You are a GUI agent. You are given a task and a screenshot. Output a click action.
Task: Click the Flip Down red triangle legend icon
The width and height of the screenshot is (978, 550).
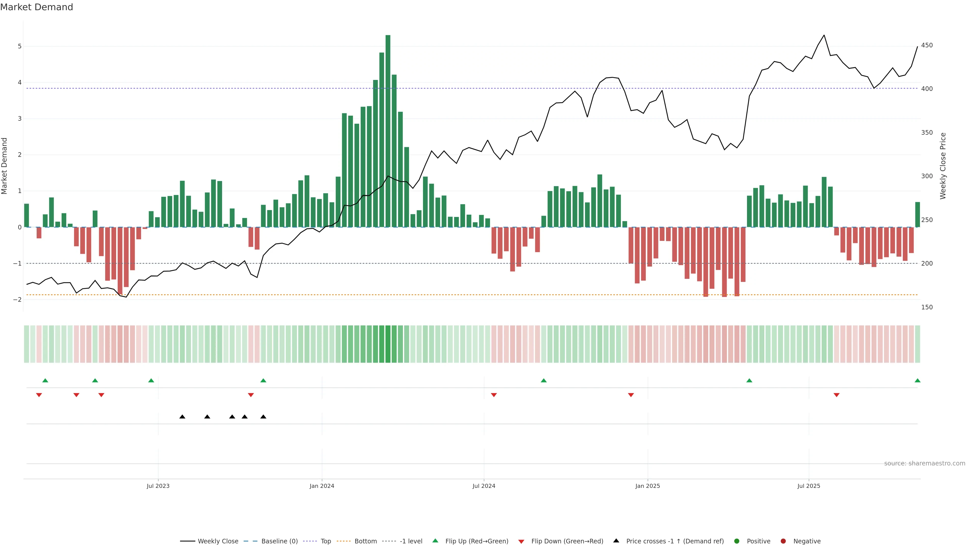click(521, 542)
